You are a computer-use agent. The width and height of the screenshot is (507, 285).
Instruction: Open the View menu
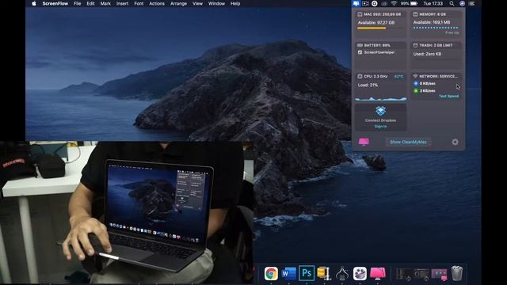(197, 3)
